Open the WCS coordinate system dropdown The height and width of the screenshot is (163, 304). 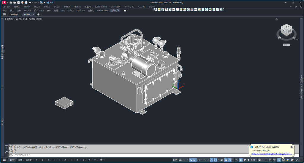pyautogui.click(x=286, y=45)
